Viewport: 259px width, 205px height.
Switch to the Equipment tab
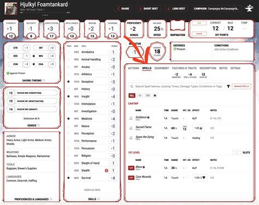pos(162,68)
